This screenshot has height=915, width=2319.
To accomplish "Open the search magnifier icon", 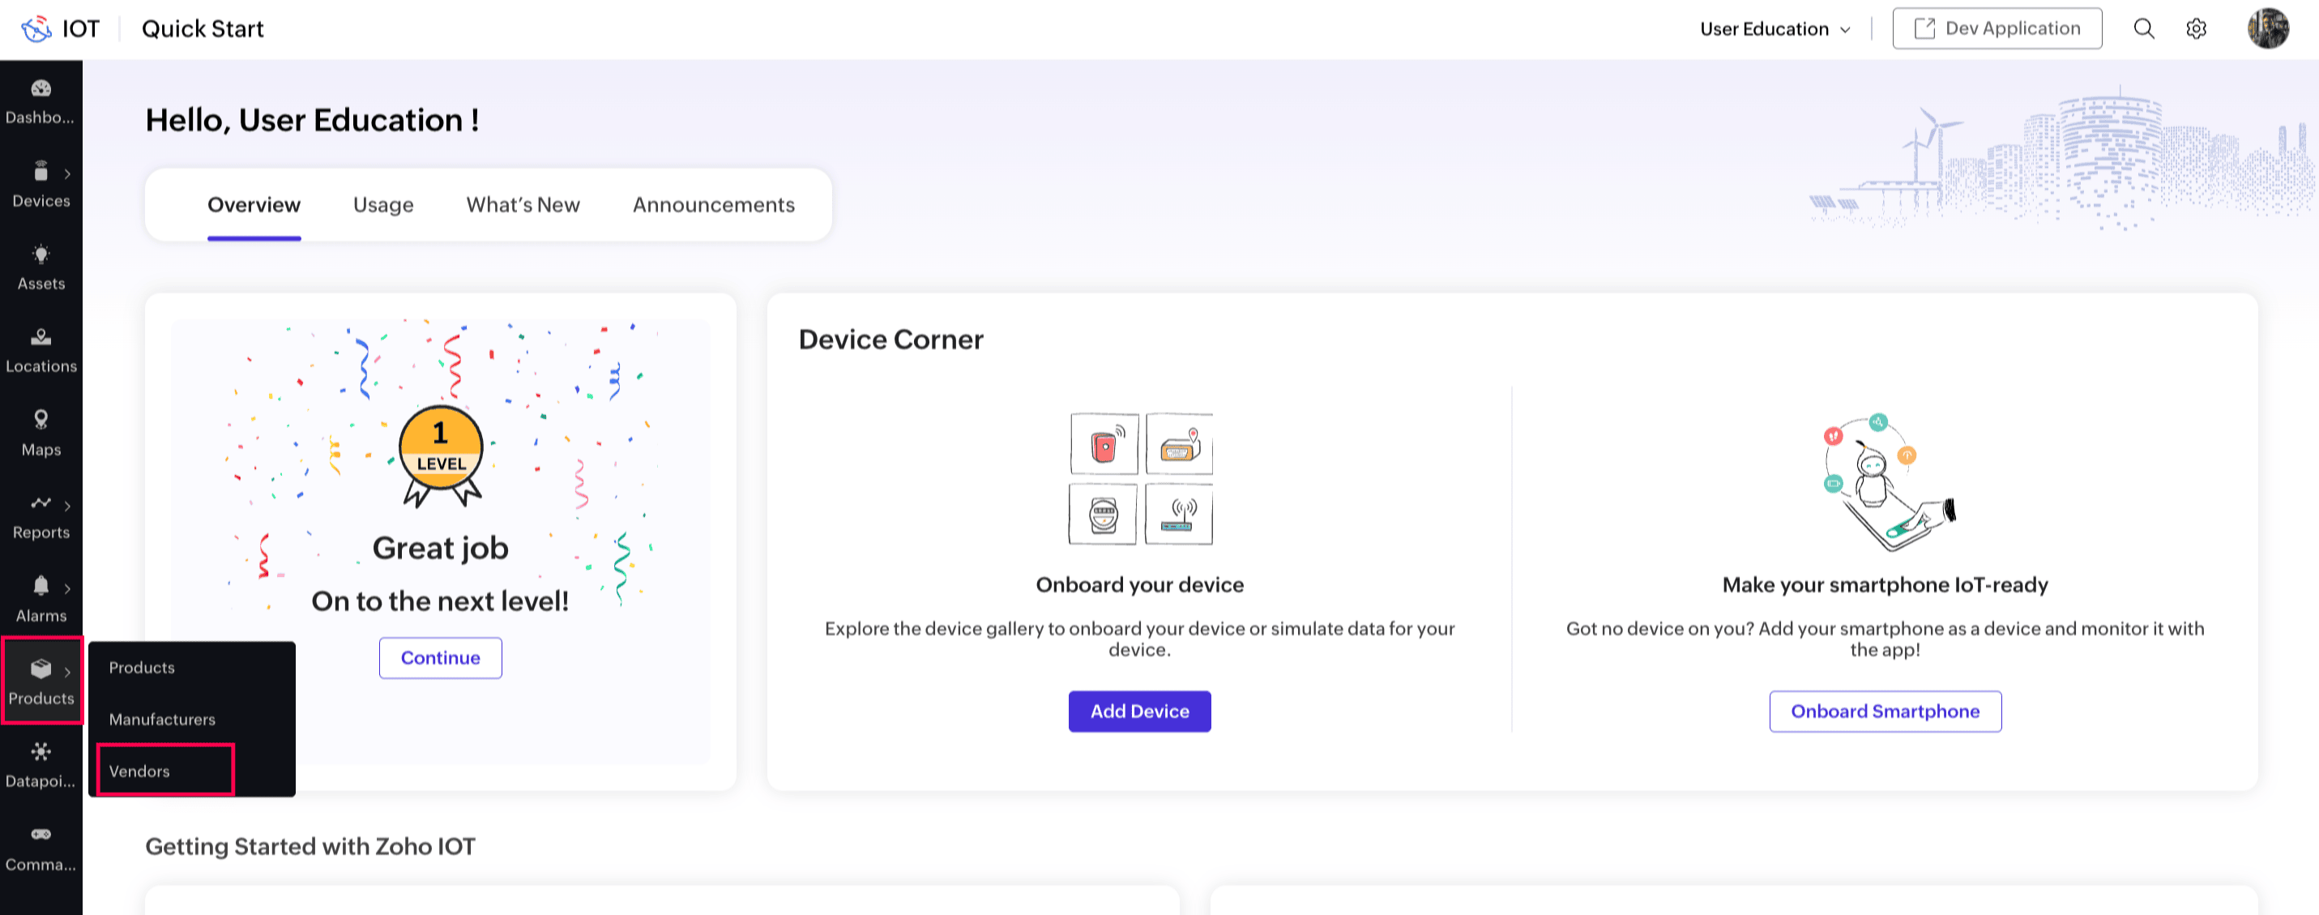I will point(2143,29).
